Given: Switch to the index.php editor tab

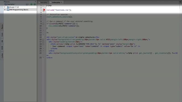Looking at the screenshot, I should click(56, 2).
